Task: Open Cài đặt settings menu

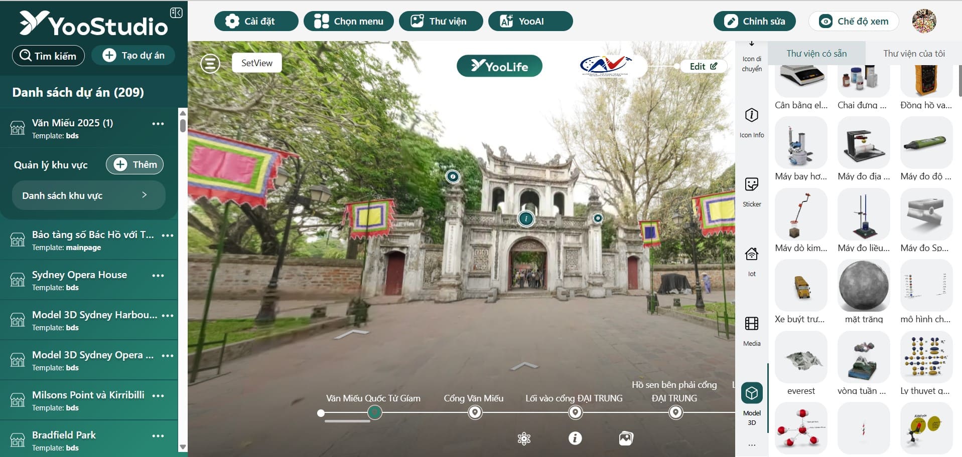Action: [x=256, y=21]
